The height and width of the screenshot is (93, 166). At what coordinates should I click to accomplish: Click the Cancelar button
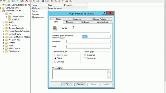[x=80, y=84]
